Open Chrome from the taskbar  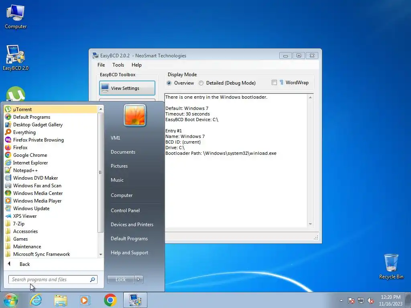110,300
